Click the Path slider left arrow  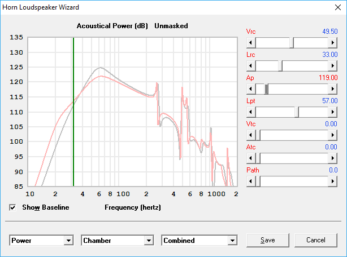[x=251, y=181]
